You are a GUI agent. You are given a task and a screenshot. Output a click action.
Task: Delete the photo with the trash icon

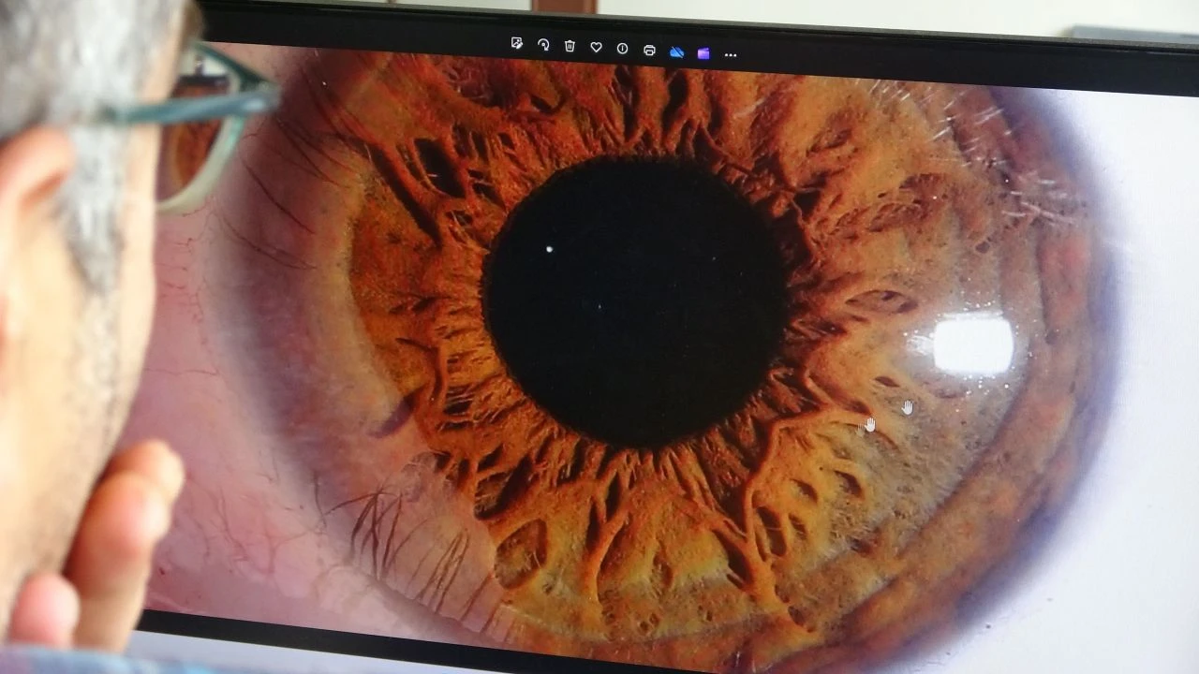click(570, 46)
